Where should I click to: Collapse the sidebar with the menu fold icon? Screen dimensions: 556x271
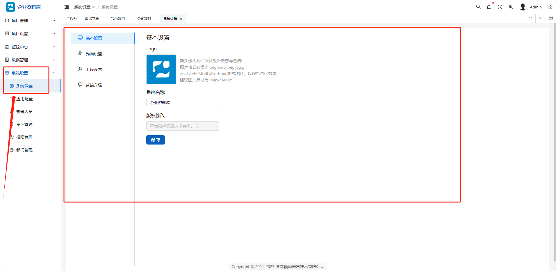[67, 7]
